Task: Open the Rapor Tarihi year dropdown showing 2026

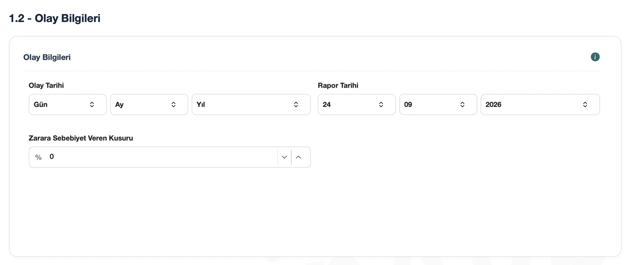Action: 540,105
